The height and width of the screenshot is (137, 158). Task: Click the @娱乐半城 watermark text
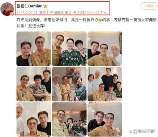[144, 131]
